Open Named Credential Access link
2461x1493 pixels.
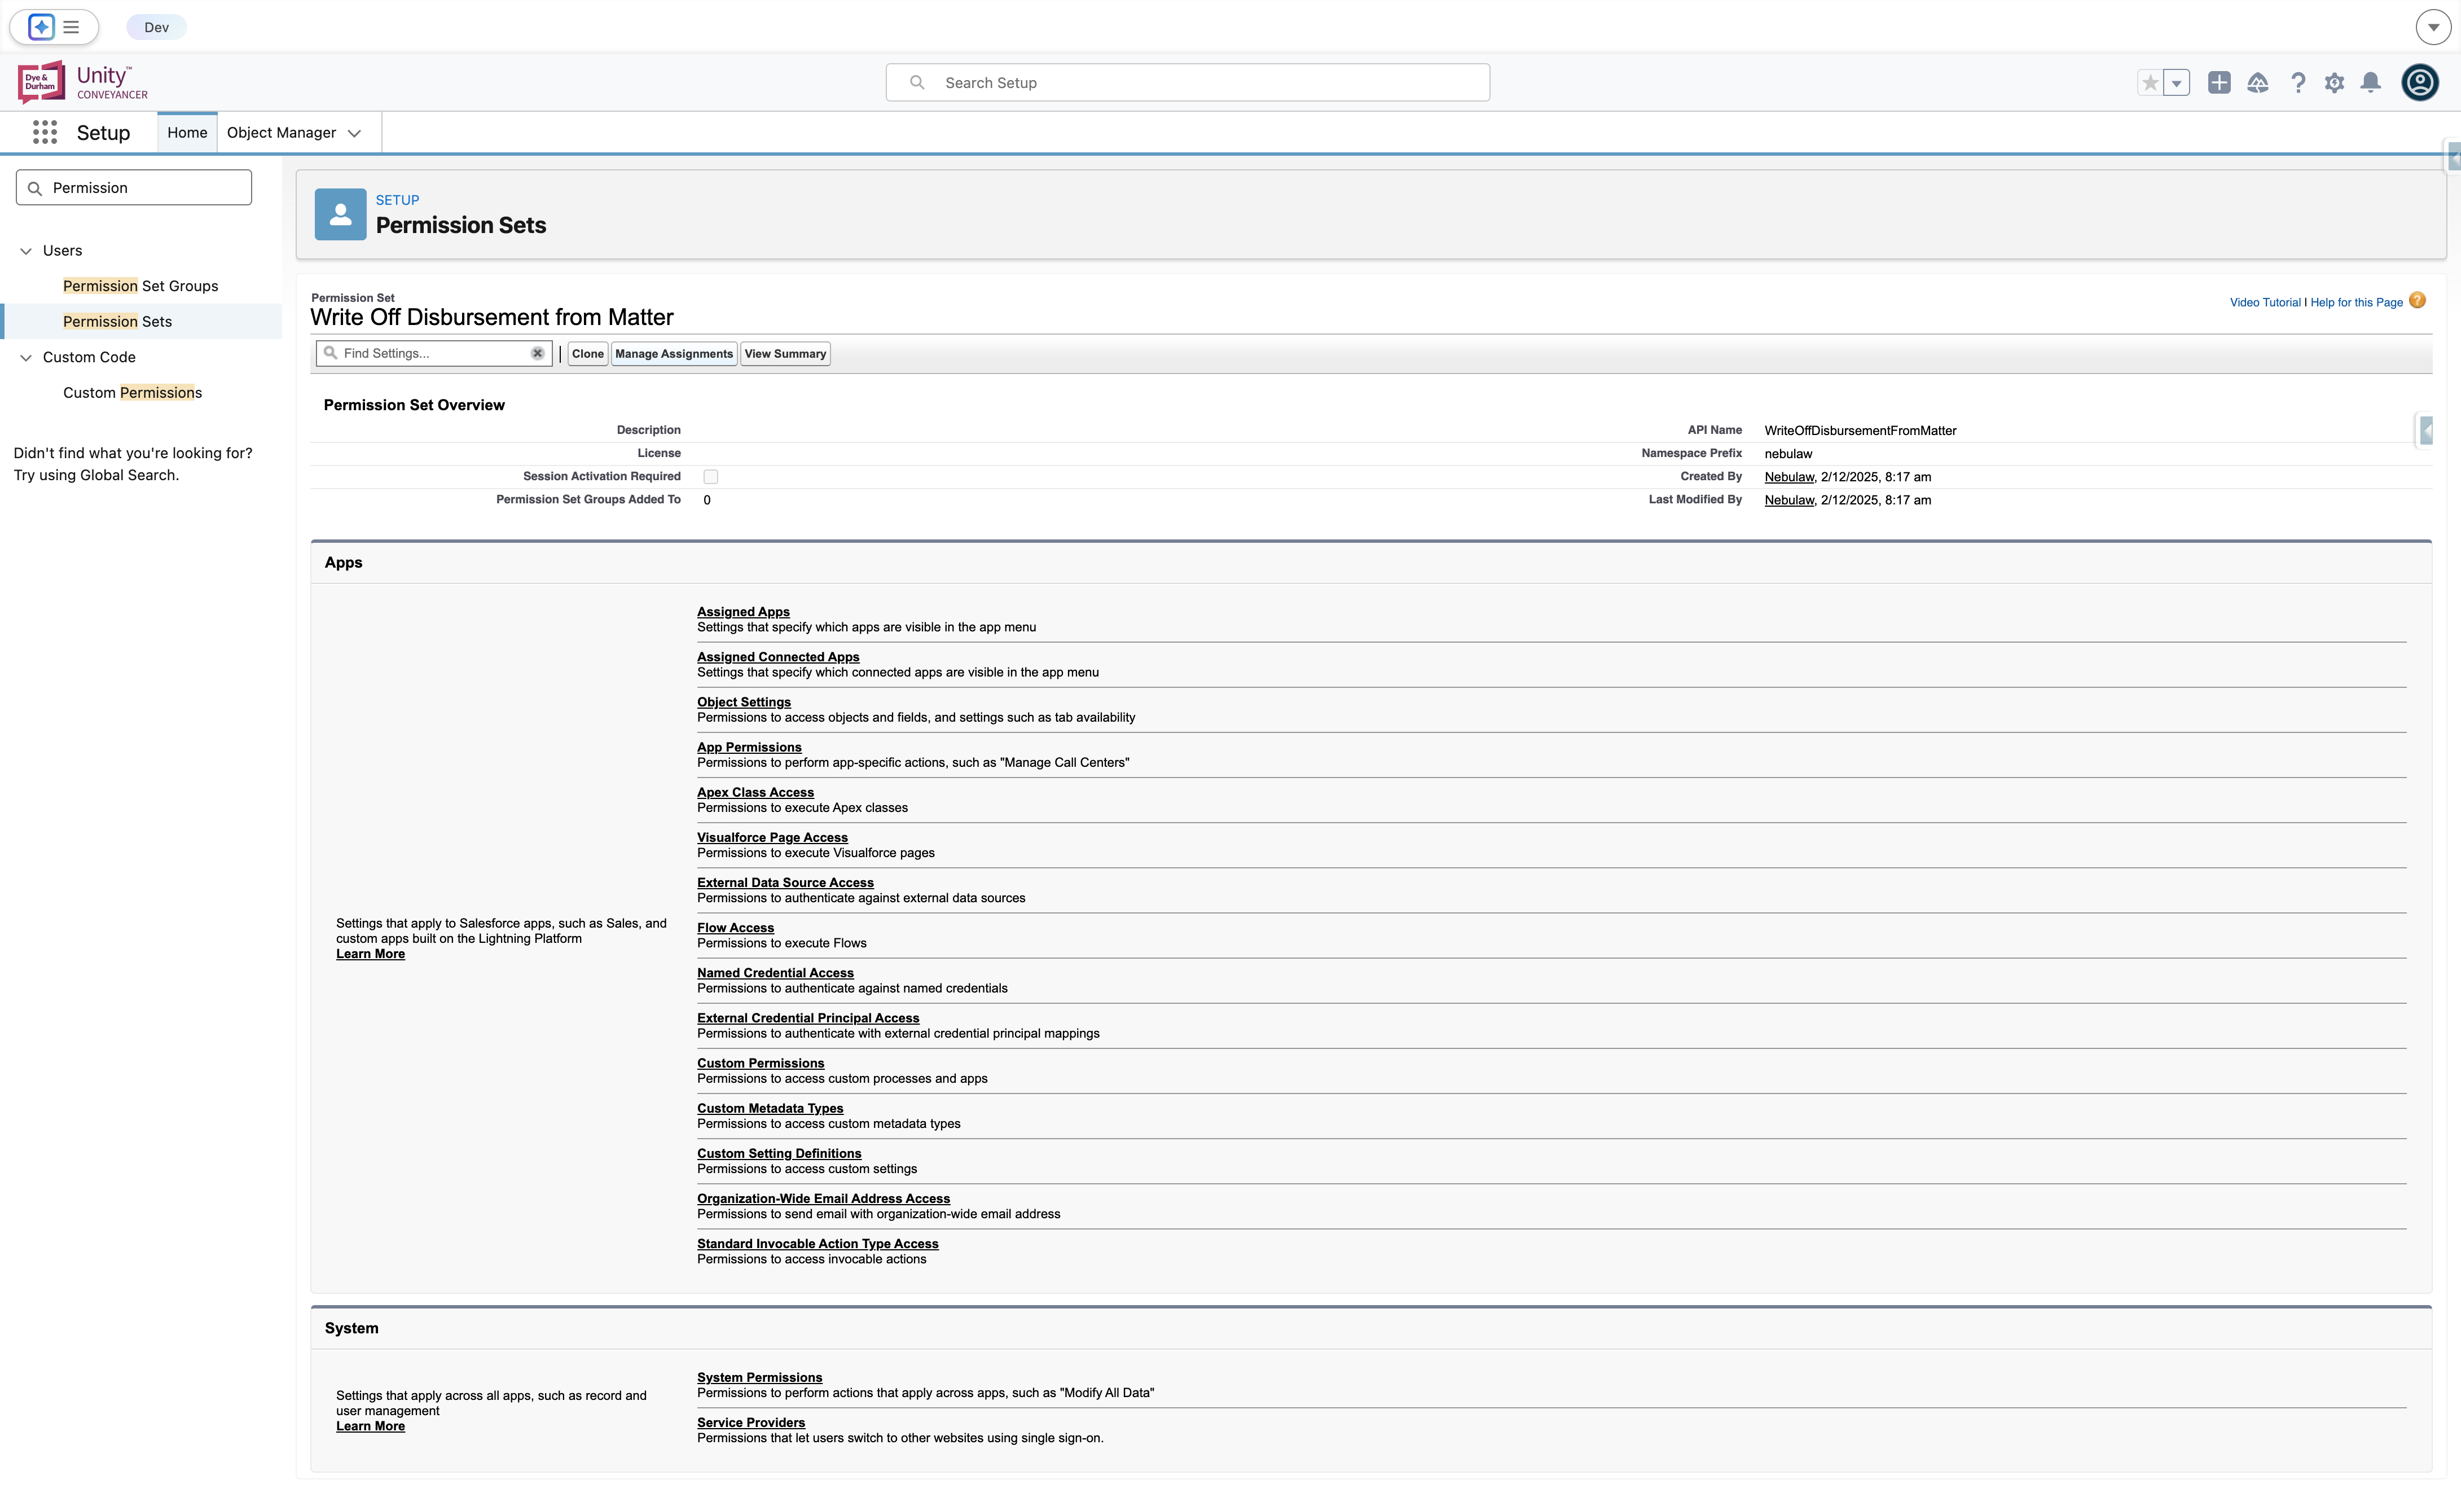click(x=775, y=973)
